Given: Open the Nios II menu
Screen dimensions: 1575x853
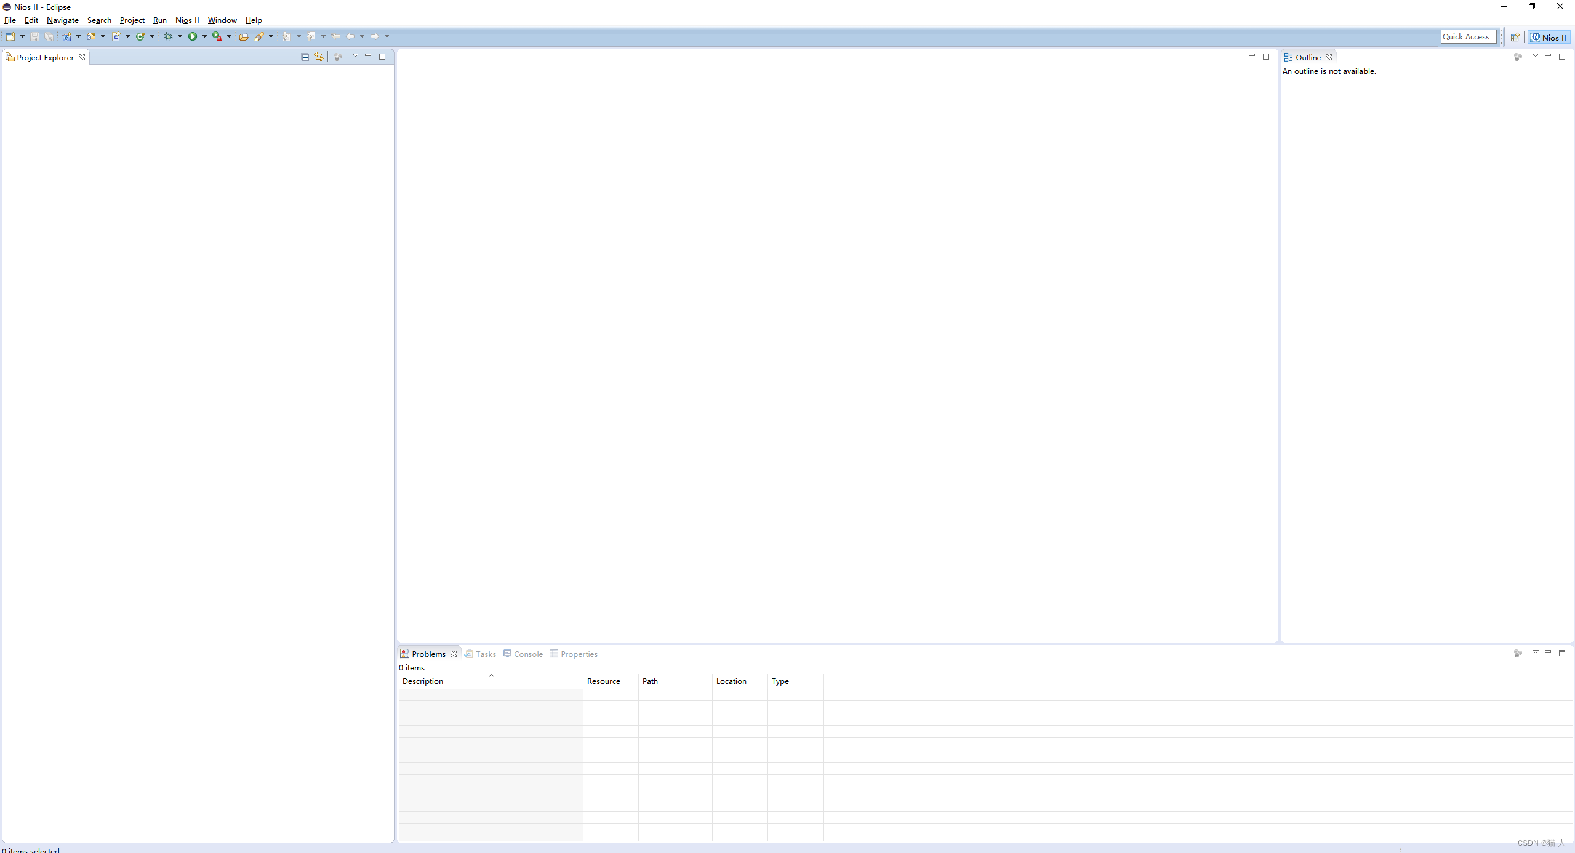Looking at the screenshot, I should coord(187,20).
